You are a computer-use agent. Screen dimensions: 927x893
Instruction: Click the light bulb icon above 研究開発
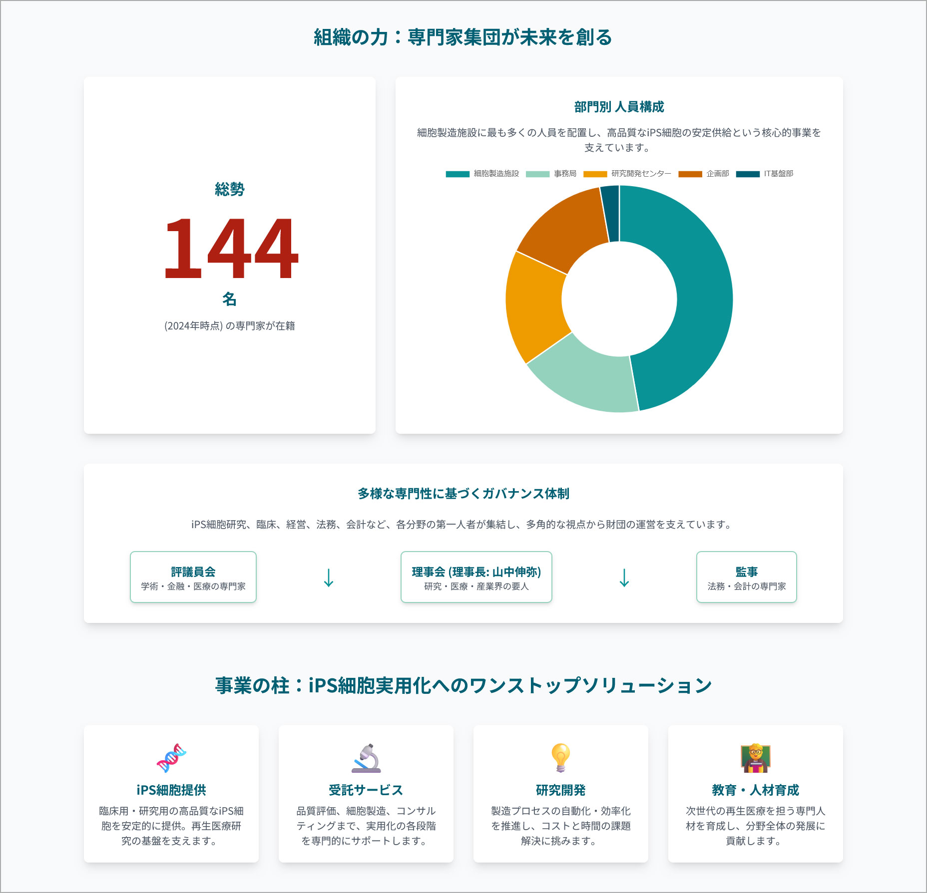click(560, 758)
